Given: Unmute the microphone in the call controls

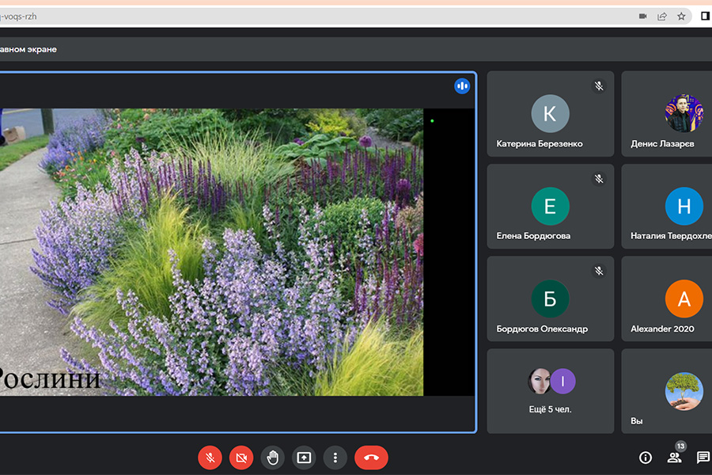Looking at the screenshot, I should tap(210, 457).
